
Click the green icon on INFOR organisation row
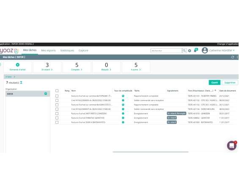pyautogui.click(x=46, y=94)
